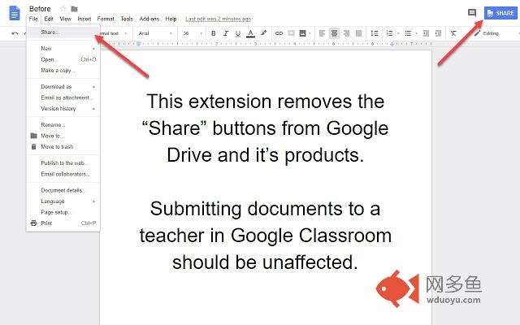
Task: Click the document title Before
Action: tap(40, 9)
